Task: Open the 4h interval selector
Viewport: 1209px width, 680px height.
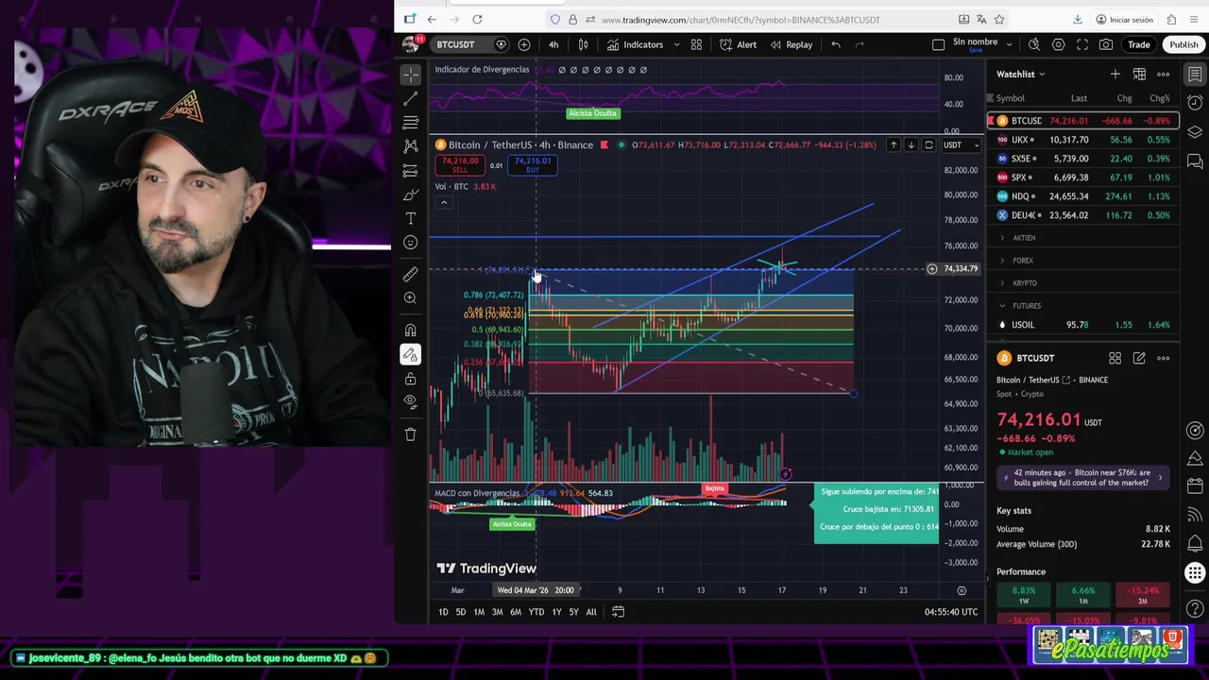Action: (x=553, y=44)
